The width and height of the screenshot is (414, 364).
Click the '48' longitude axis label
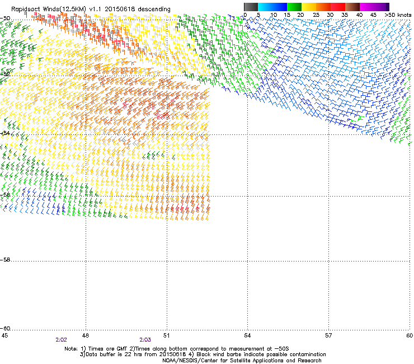86,335
